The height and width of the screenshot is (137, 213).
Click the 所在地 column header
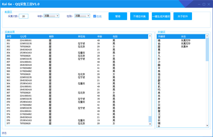coord(81,37)
